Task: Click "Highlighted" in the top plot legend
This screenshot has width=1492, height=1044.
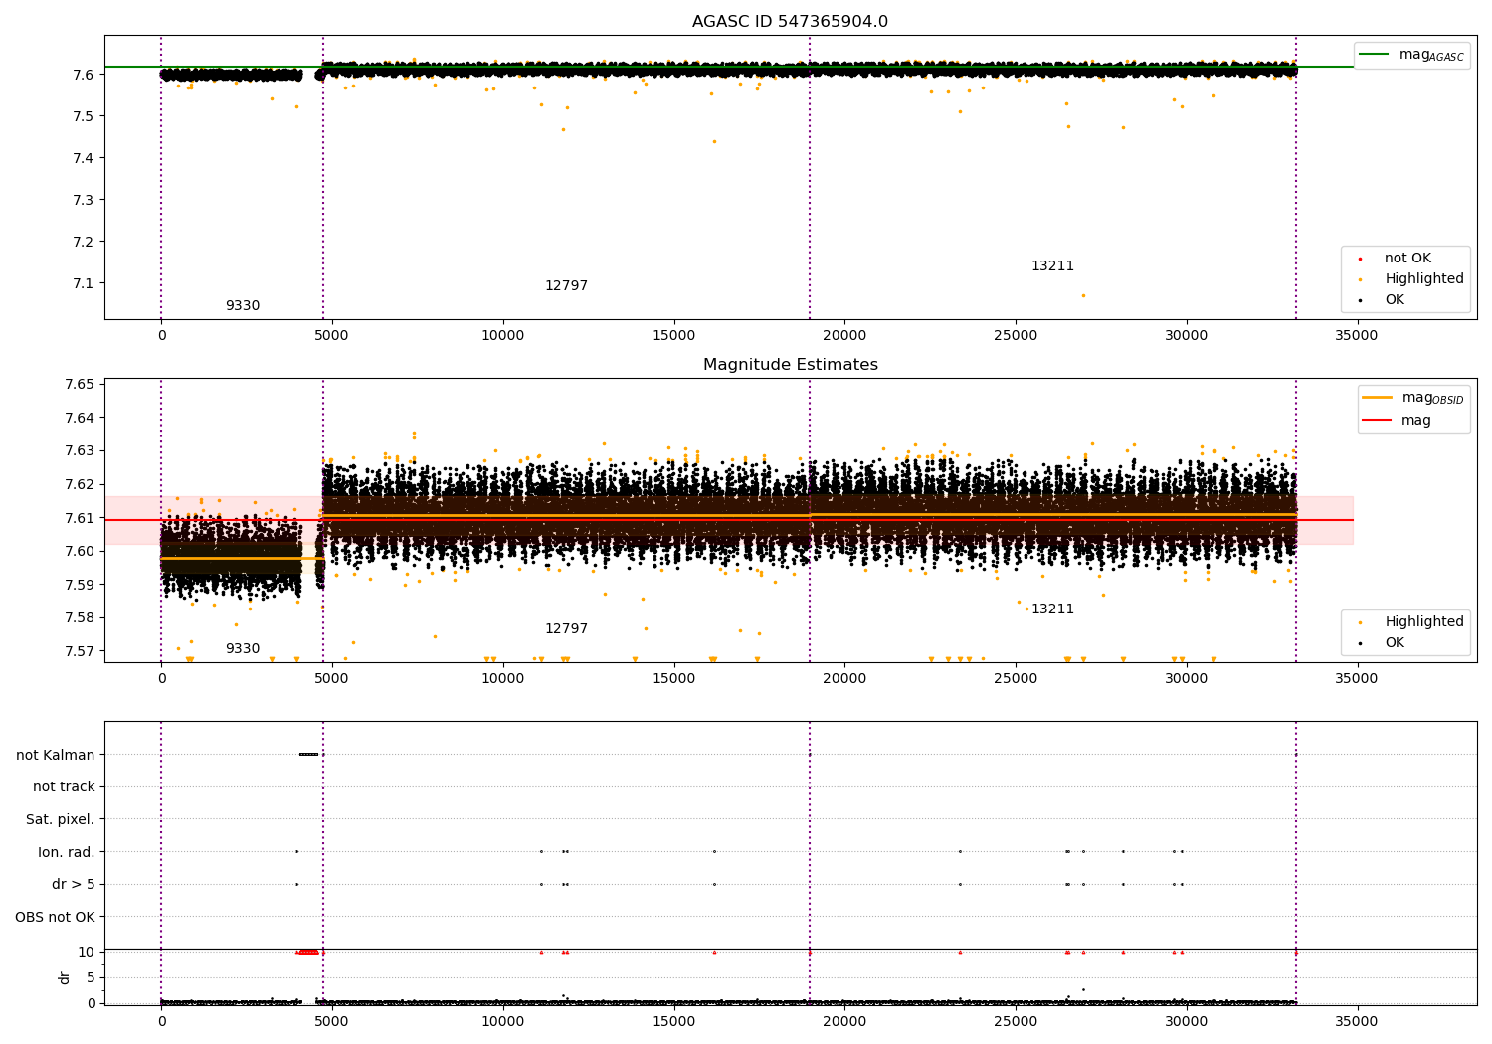Action: coord(1424,279)
